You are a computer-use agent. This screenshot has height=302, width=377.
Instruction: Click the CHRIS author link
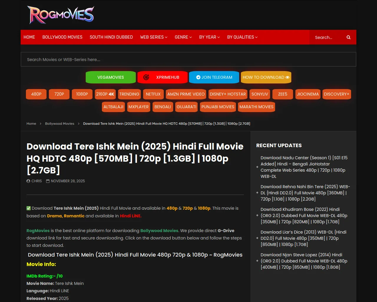coord(37,181)
